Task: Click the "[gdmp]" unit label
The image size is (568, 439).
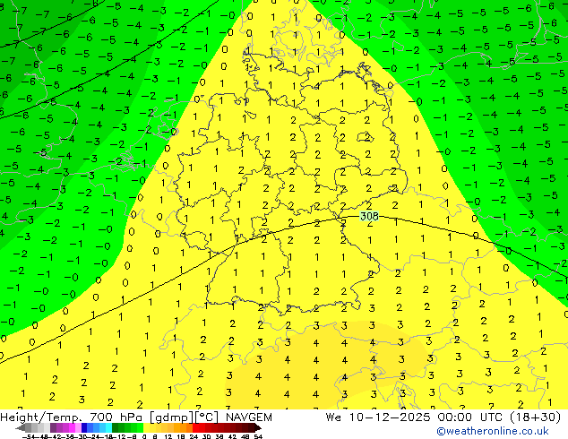Action: (172, 417)
